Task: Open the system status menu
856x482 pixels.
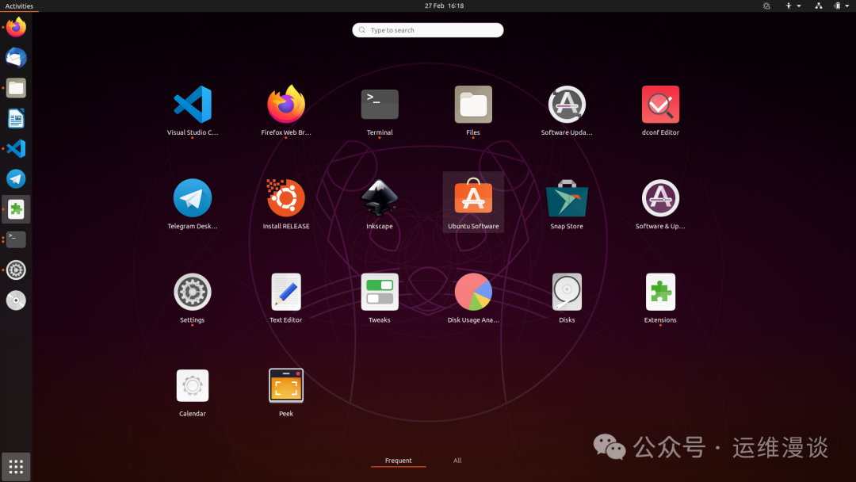Action: click(x=840, y=6)
